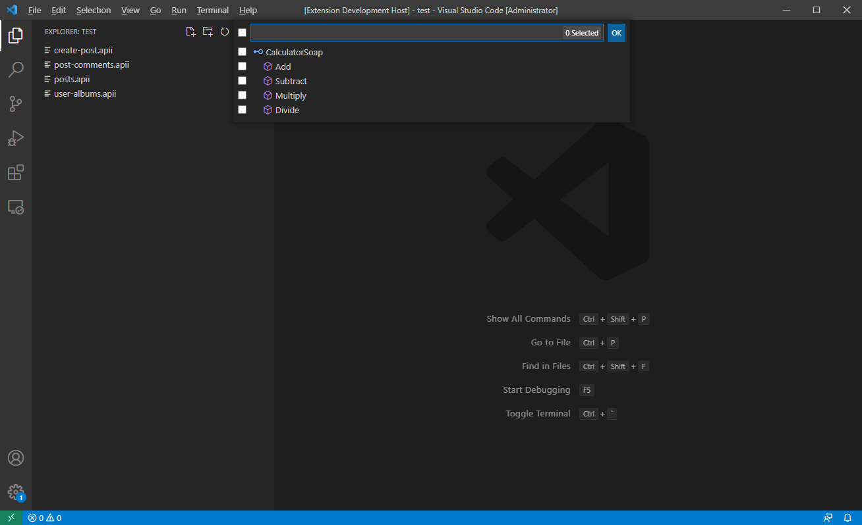This screenshot has height=525, width=862.
Task: Click the cube icon next to Divide
Action: tap(268, 110)
